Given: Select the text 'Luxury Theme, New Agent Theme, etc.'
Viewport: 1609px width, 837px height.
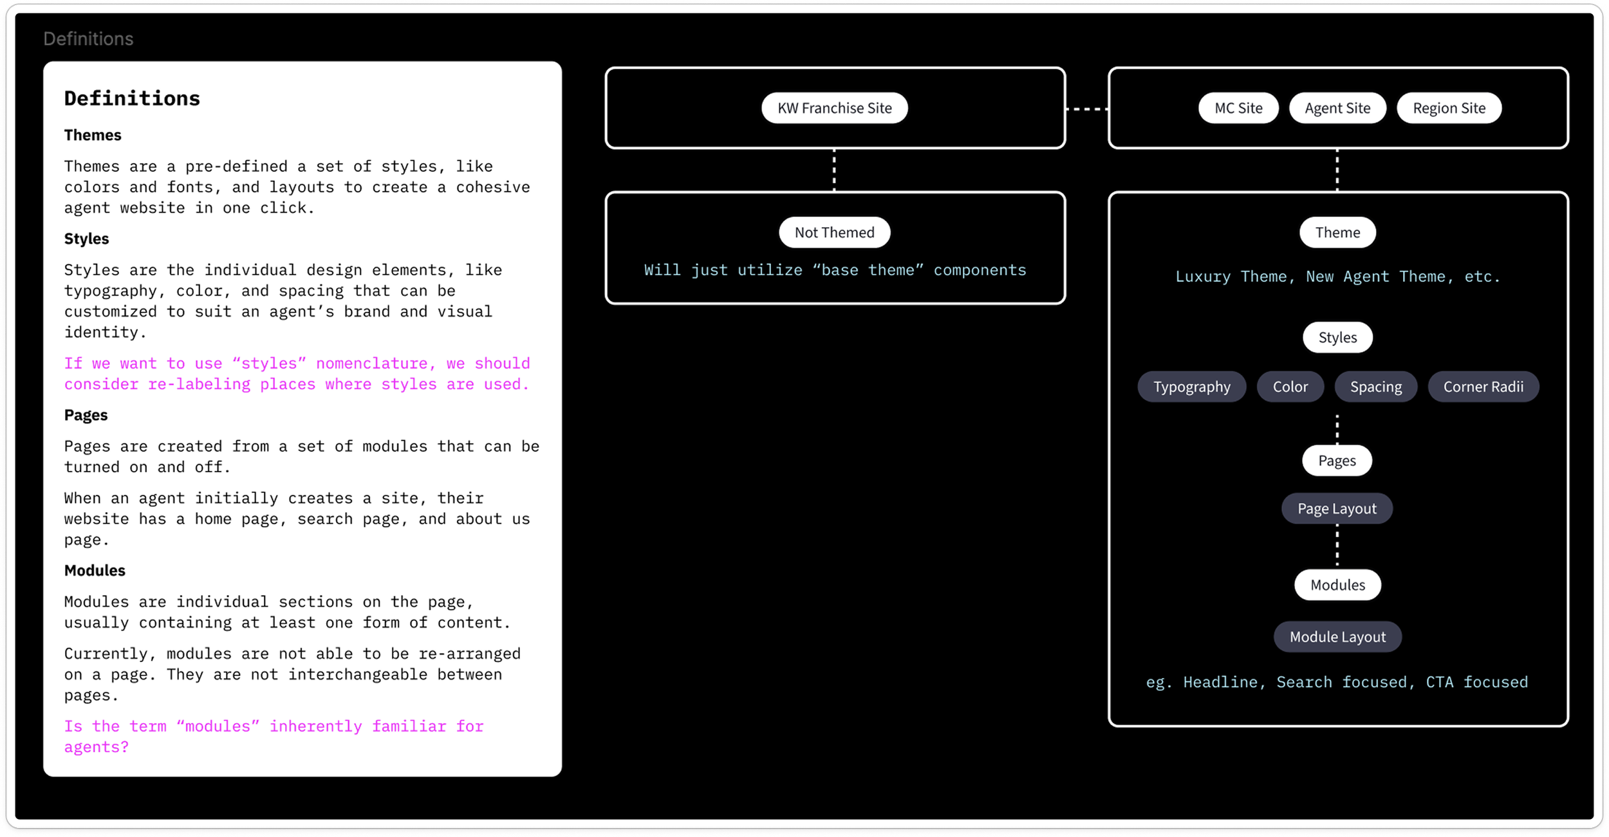Looking at the screenshot, I should 1337,277.
